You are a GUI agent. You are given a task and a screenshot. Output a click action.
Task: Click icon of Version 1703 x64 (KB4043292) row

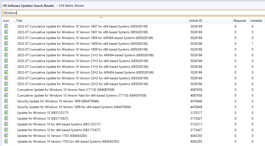(6, 142)
